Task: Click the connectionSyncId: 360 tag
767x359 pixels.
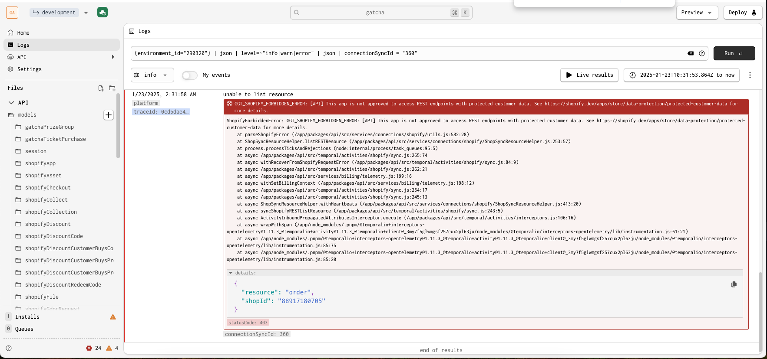Action: (257, 334)
